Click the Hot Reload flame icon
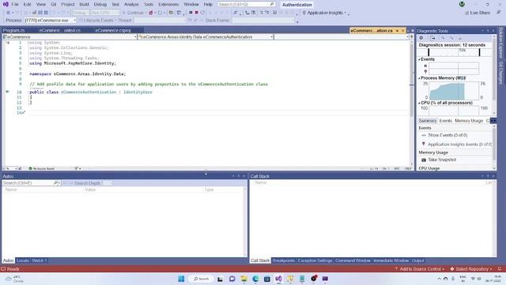The width and height of the screenshot is (506, 285). click(151, 13)
